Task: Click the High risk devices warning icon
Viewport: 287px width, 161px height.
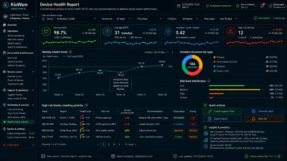Action: [x=230, y=32]
